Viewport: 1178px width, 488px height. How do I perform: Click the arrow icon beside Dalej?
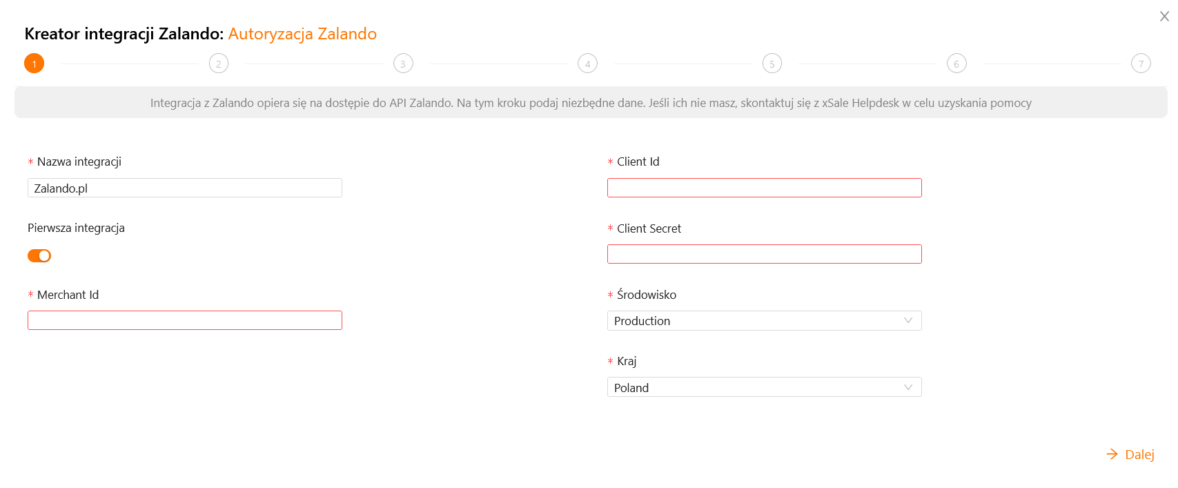1112,454
